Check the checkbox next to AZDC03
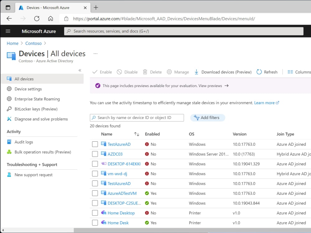311x233 pixels. pos(95,154)
